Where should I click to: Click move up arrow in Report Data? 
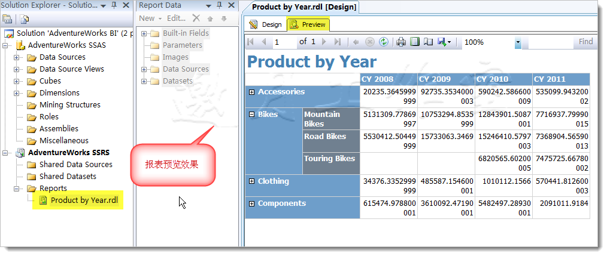click(x=210, y=18)
